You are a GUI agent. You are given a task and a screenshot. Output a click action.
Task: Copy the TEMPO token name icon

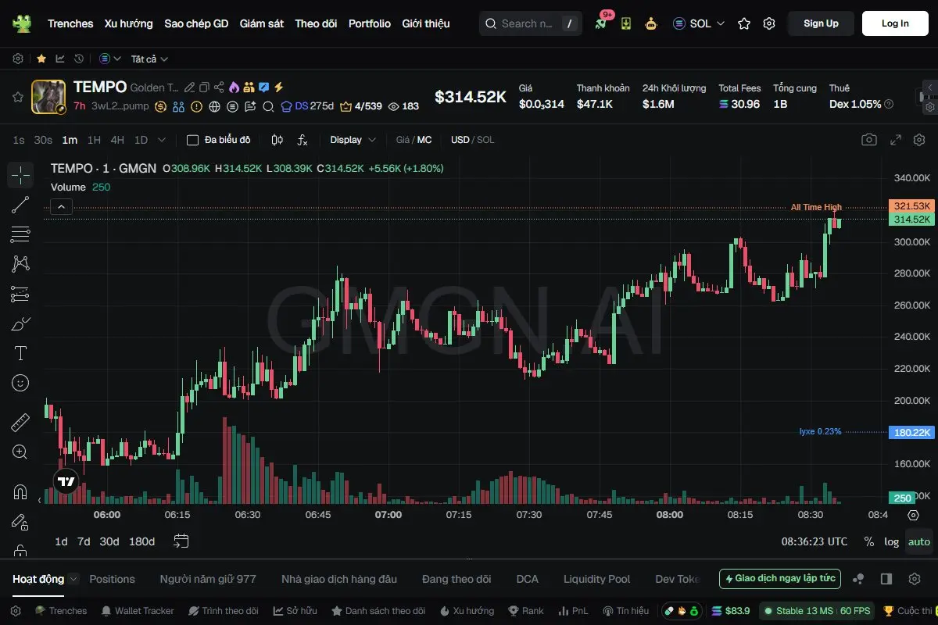pyautogui.click(x=204, y=87)
